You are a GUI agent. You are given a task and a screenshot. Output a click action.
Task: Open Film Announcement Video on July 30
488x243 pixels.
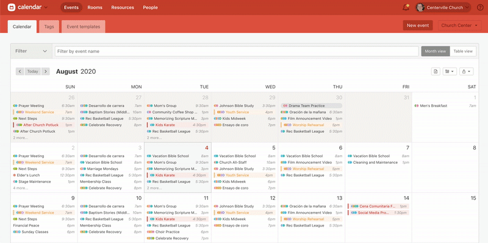pyautogui.click(x=311, y=118)
